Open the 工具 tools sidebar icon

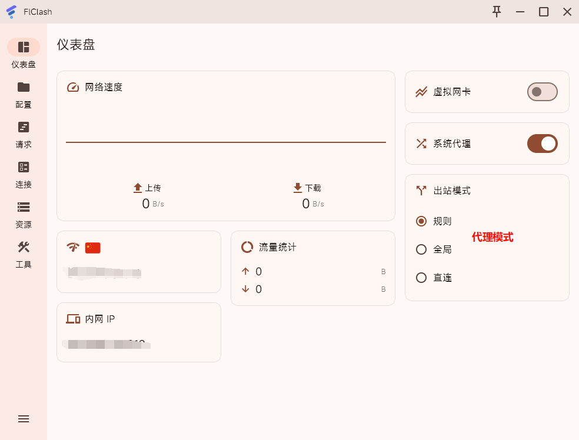pos(24,247)
